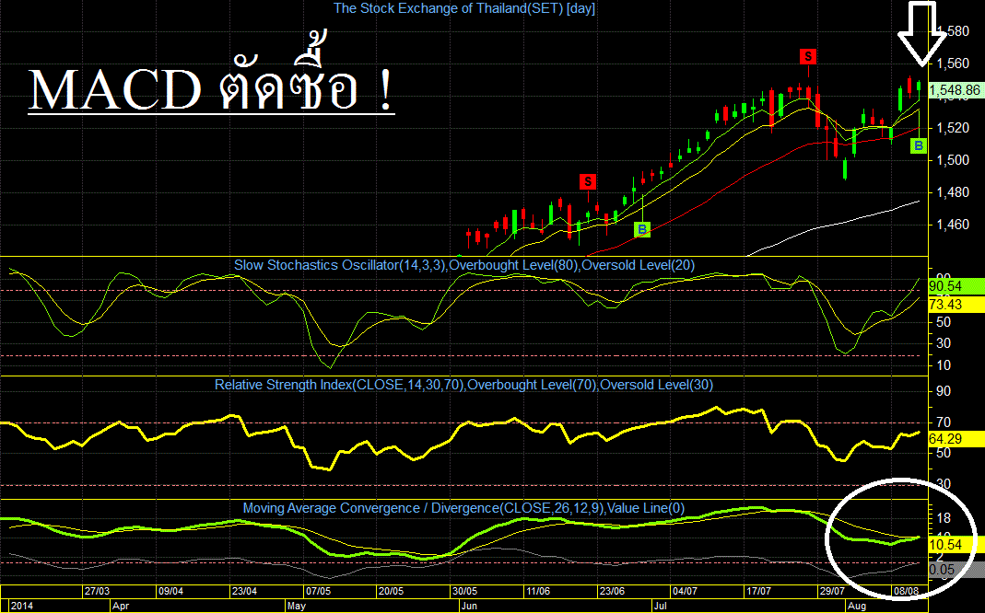Click the Jul month label
Image resolution: width=985 pixels, height=613 pixels.
pyautogui.click(x=661, y=607)
